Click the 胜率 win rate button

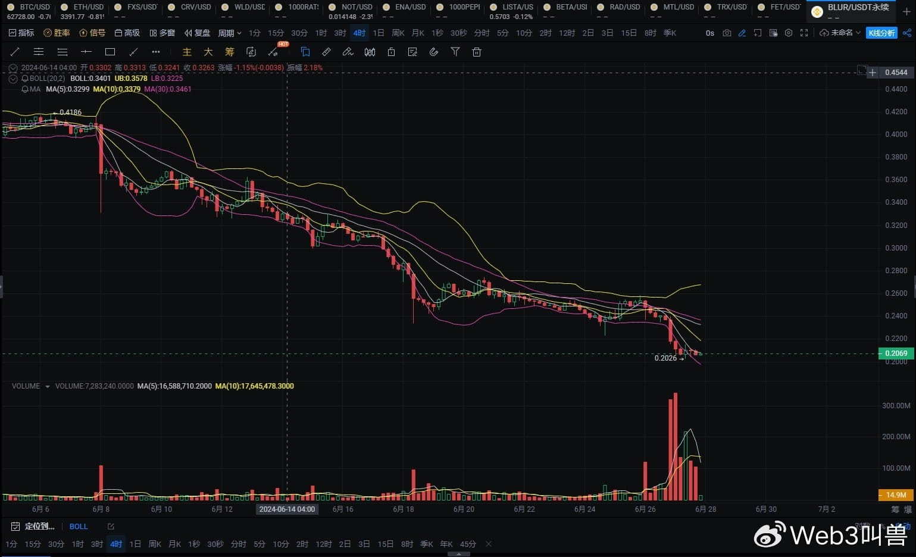click(57, 33)
